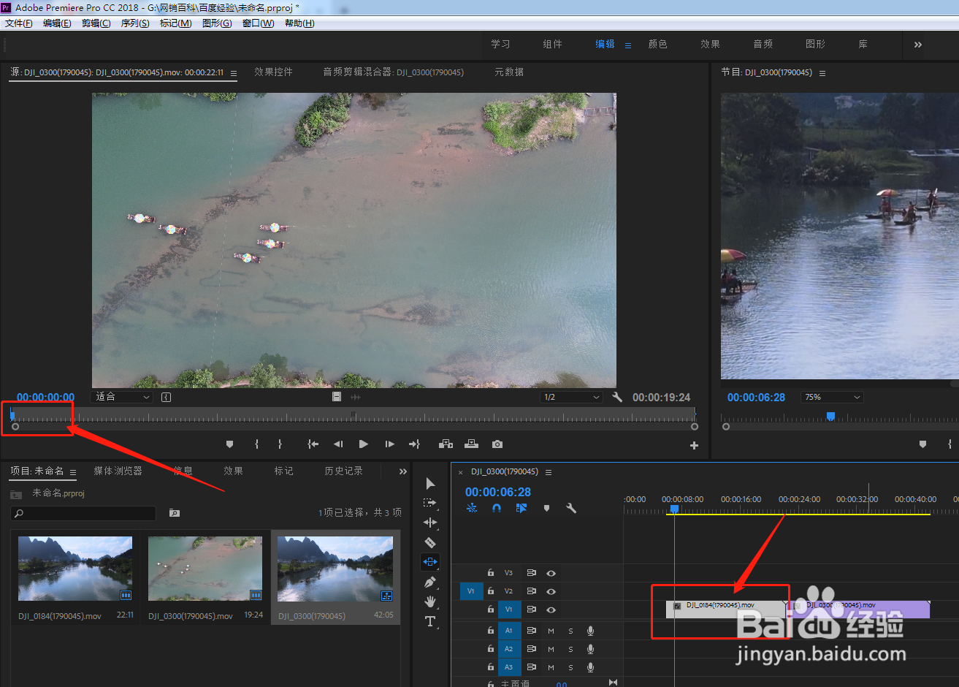Open program monitor panel menu

[x=822, y=73]
